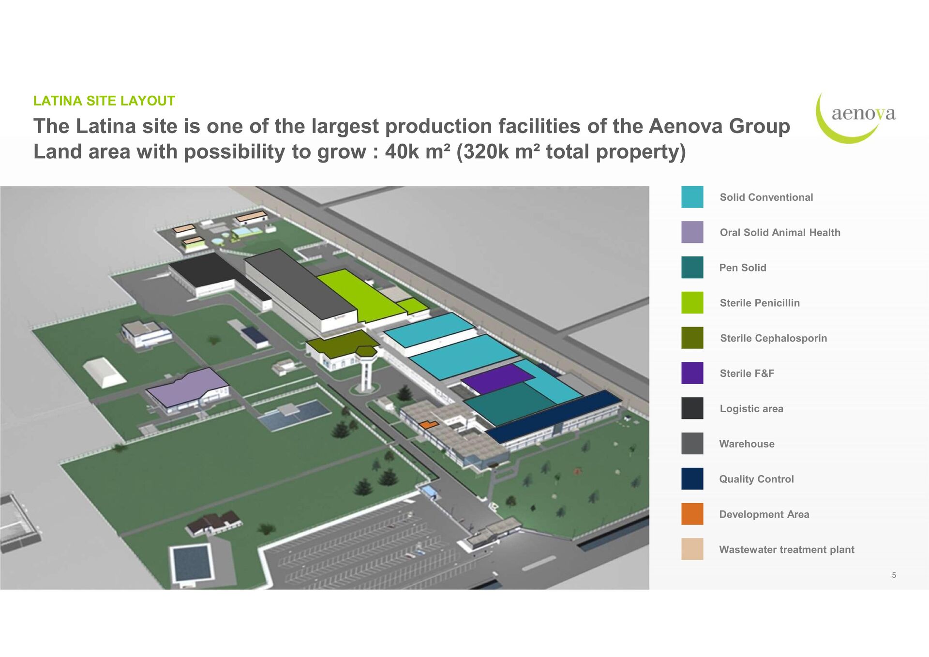Viewport: 929px width, 657px height.
Task: Click the water tower on the site map
Action: click(x=366, y=370)
